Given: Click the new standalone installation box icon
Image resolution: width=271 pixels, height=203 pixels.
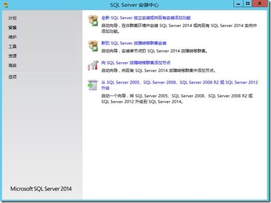Looking at the screenshot, I should click(93, 20).
